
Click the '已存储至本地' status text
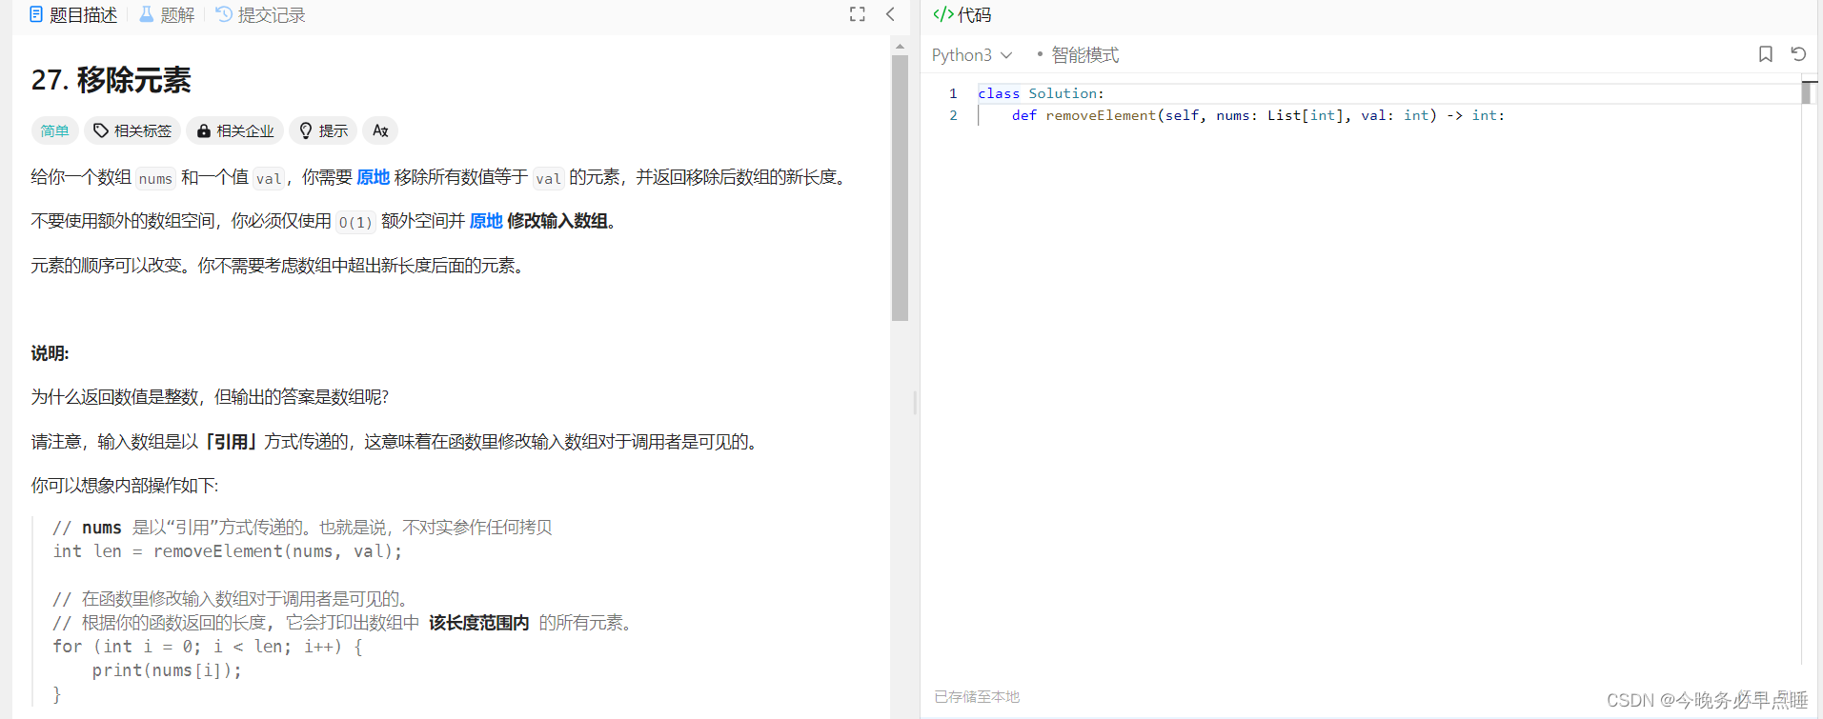(x=977, y=697)
